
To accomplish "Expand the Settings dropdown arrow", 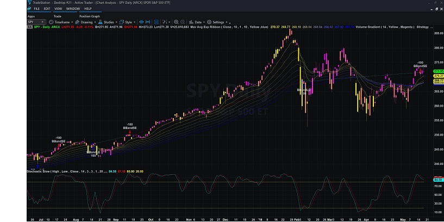I will (227, 22).
